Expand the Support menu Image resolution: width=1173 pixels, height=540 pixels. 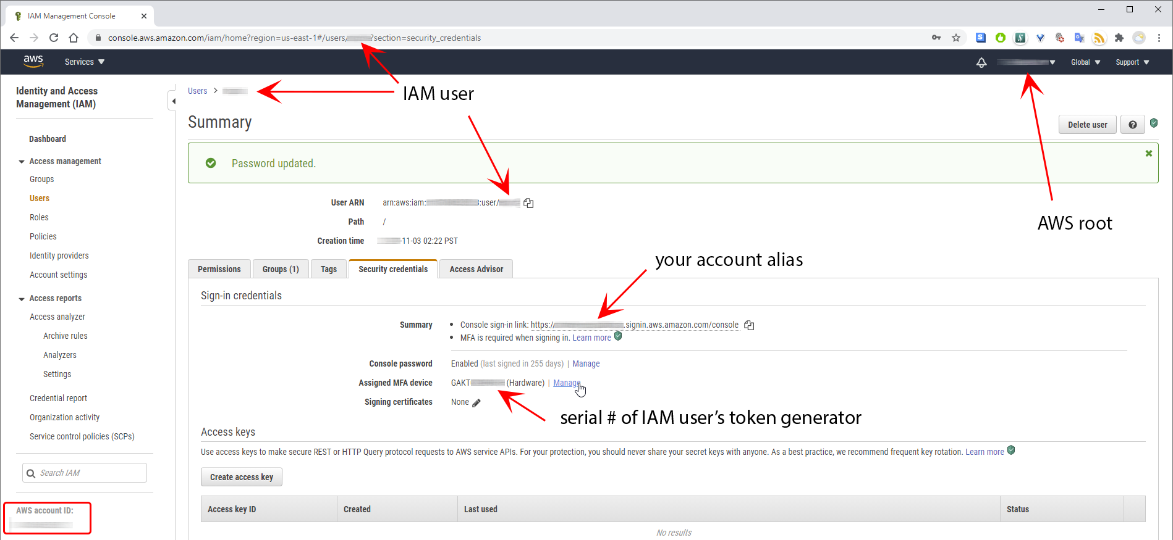click(1132, 62)
